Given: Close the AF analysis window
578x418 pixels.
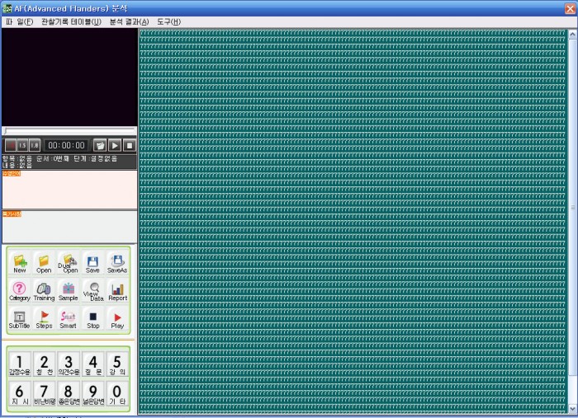Looking at the screenshot, I should click(x=571, y=8).
